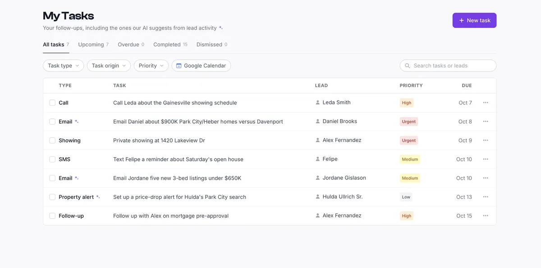Click High badge on mortgage pre-approval row

(x=407, y=216)
